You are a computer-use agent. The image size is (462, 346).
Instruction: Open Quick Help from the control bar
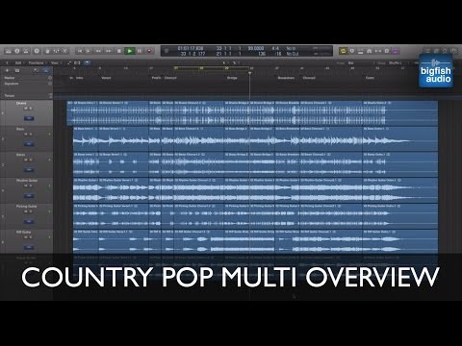point(37,51)
